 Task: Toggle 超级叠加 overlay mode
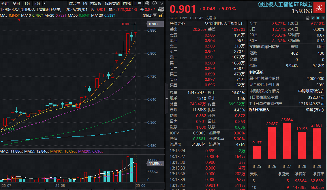(x=112, y=3)
